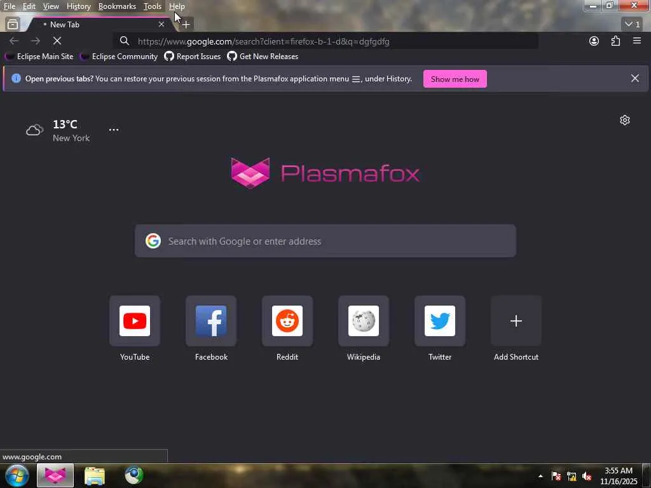Open the Plasmafox hamburger application menu

(x=637, y=41)
